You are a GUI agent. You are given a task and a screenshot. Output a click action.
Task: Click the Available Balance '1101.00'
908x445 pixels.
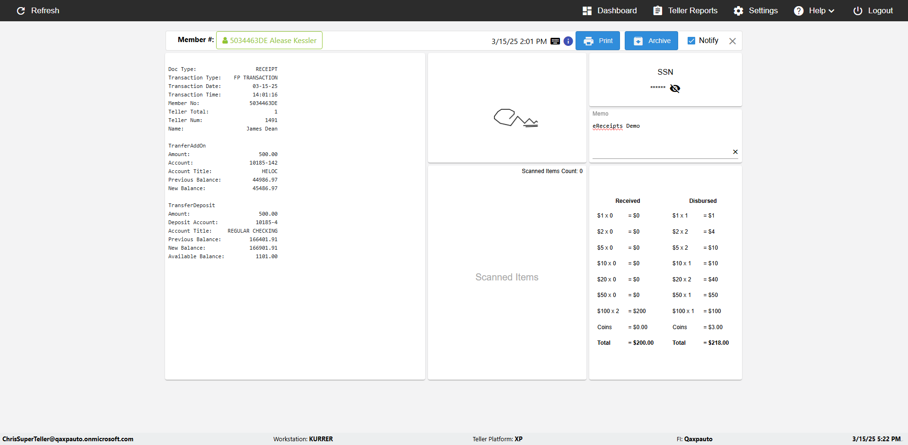coord(267,256)
